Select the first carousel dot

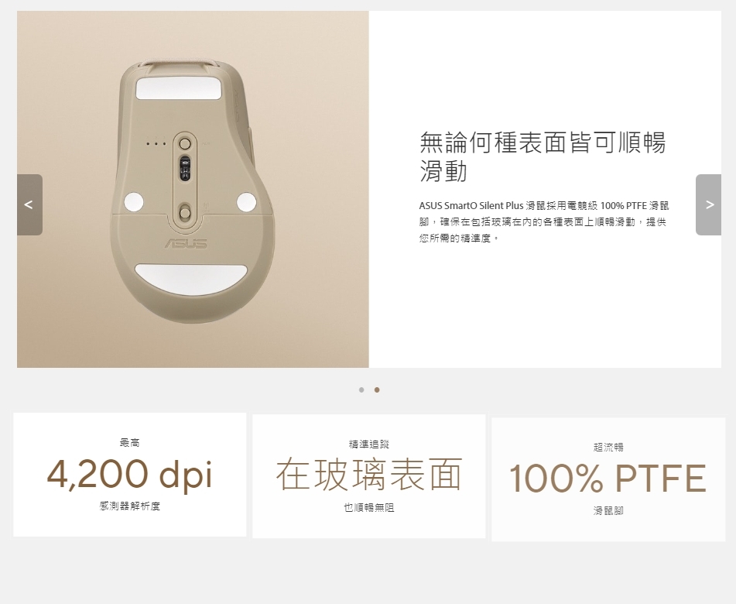click(x=361, y=390)
